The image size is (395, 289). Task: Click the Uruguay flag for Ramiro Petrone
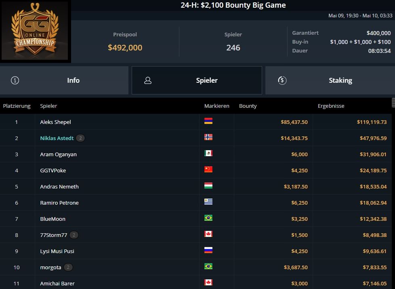click(208, 202)
